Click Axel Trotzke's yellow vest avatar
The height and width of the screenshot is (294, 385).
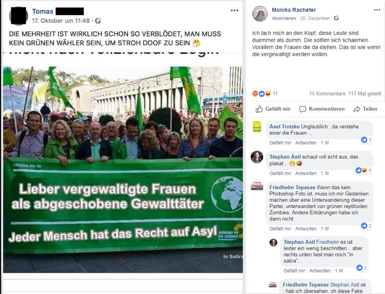click(x=257, y=127)
